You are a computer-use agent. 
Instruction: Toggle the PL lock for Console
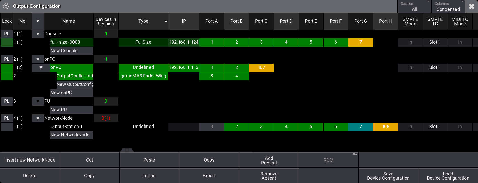click(7, 34)
